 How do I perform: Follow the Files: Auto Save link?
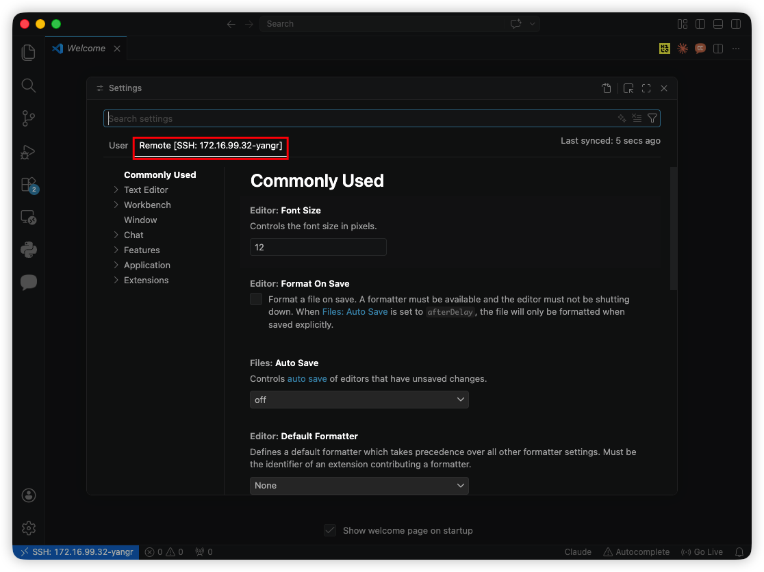pos(355,311)
